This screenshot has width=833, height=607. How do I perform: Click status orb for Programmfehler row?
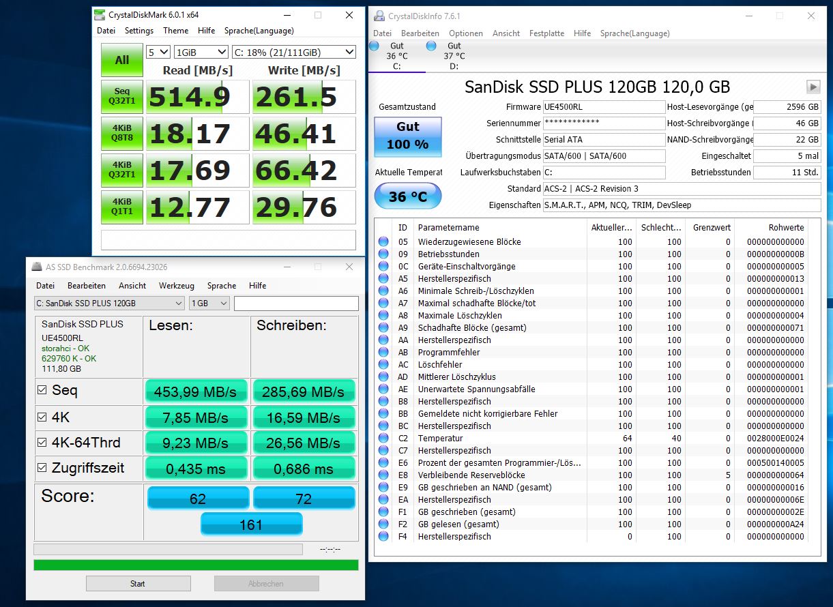click(383, 352)
